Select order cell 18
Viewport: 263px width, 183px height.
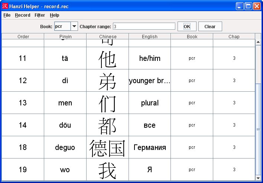coord(23,147)
